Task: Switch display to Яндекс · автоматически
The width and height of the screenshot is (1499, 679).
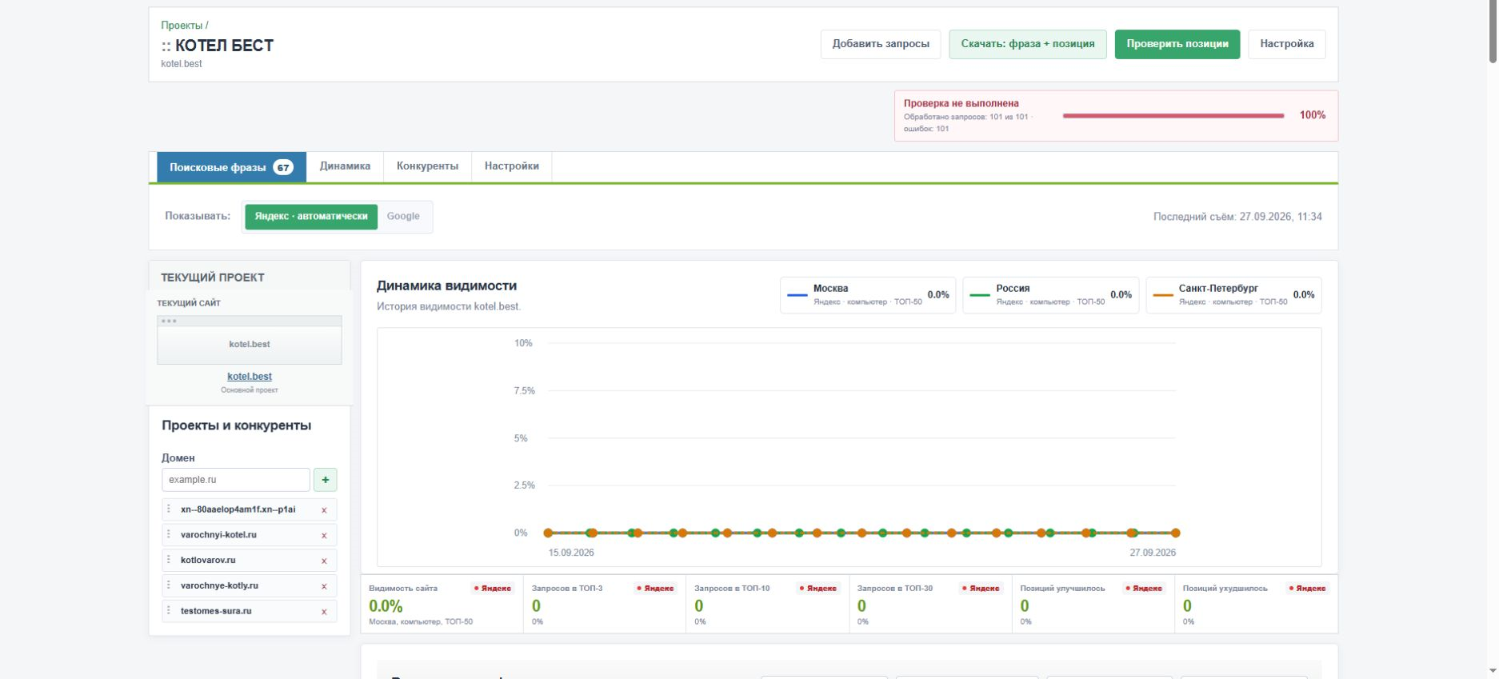Action: (311, 217)
